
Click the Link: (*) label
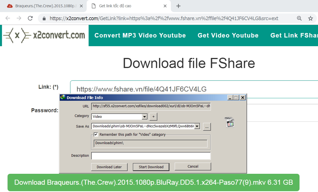[49, 87]
